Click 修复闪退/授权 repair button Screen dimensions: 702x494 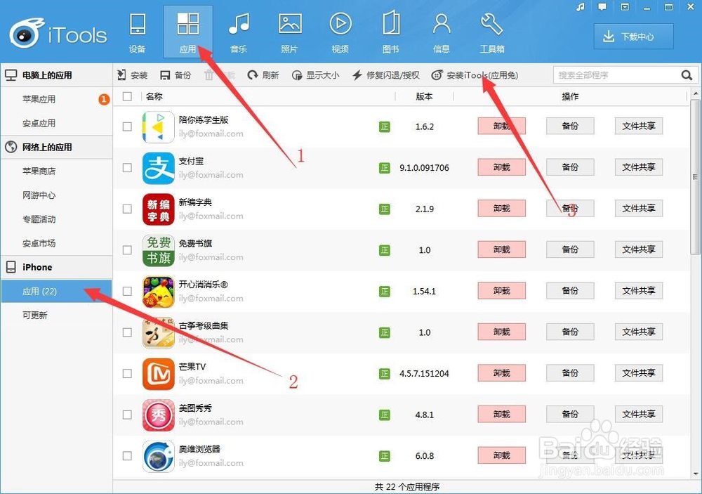[386, 75]
